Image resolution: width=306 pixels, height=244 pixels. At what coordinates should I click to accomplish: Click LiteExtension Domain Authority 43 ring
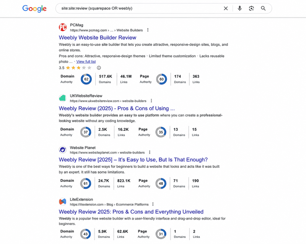tap(85, 234)
